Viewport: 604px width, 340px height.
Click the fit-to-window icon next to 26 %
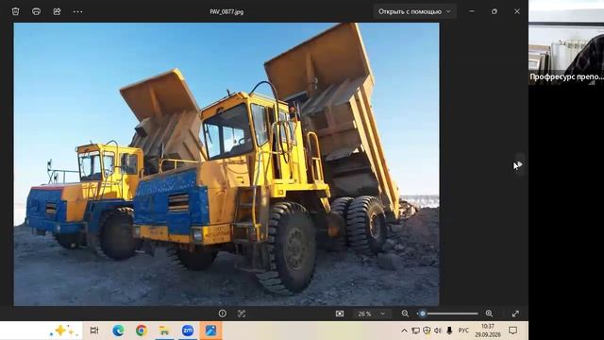[x=340, y=314]
